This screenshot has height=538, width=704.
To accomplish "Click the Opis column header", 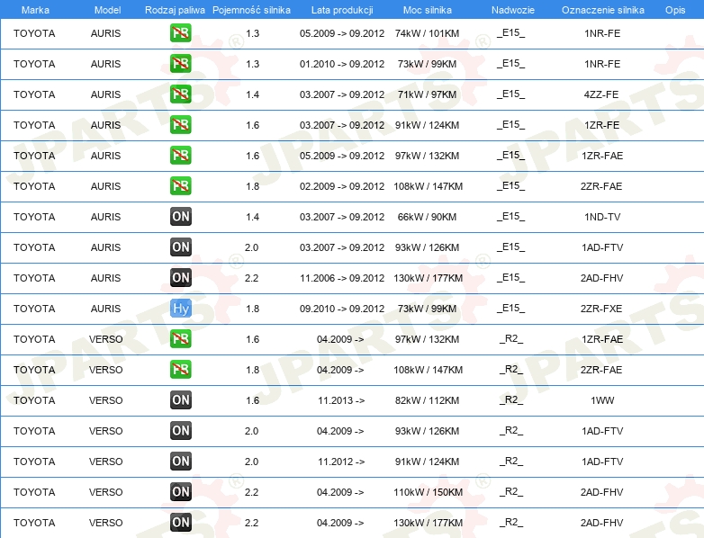I will point(675,10).
